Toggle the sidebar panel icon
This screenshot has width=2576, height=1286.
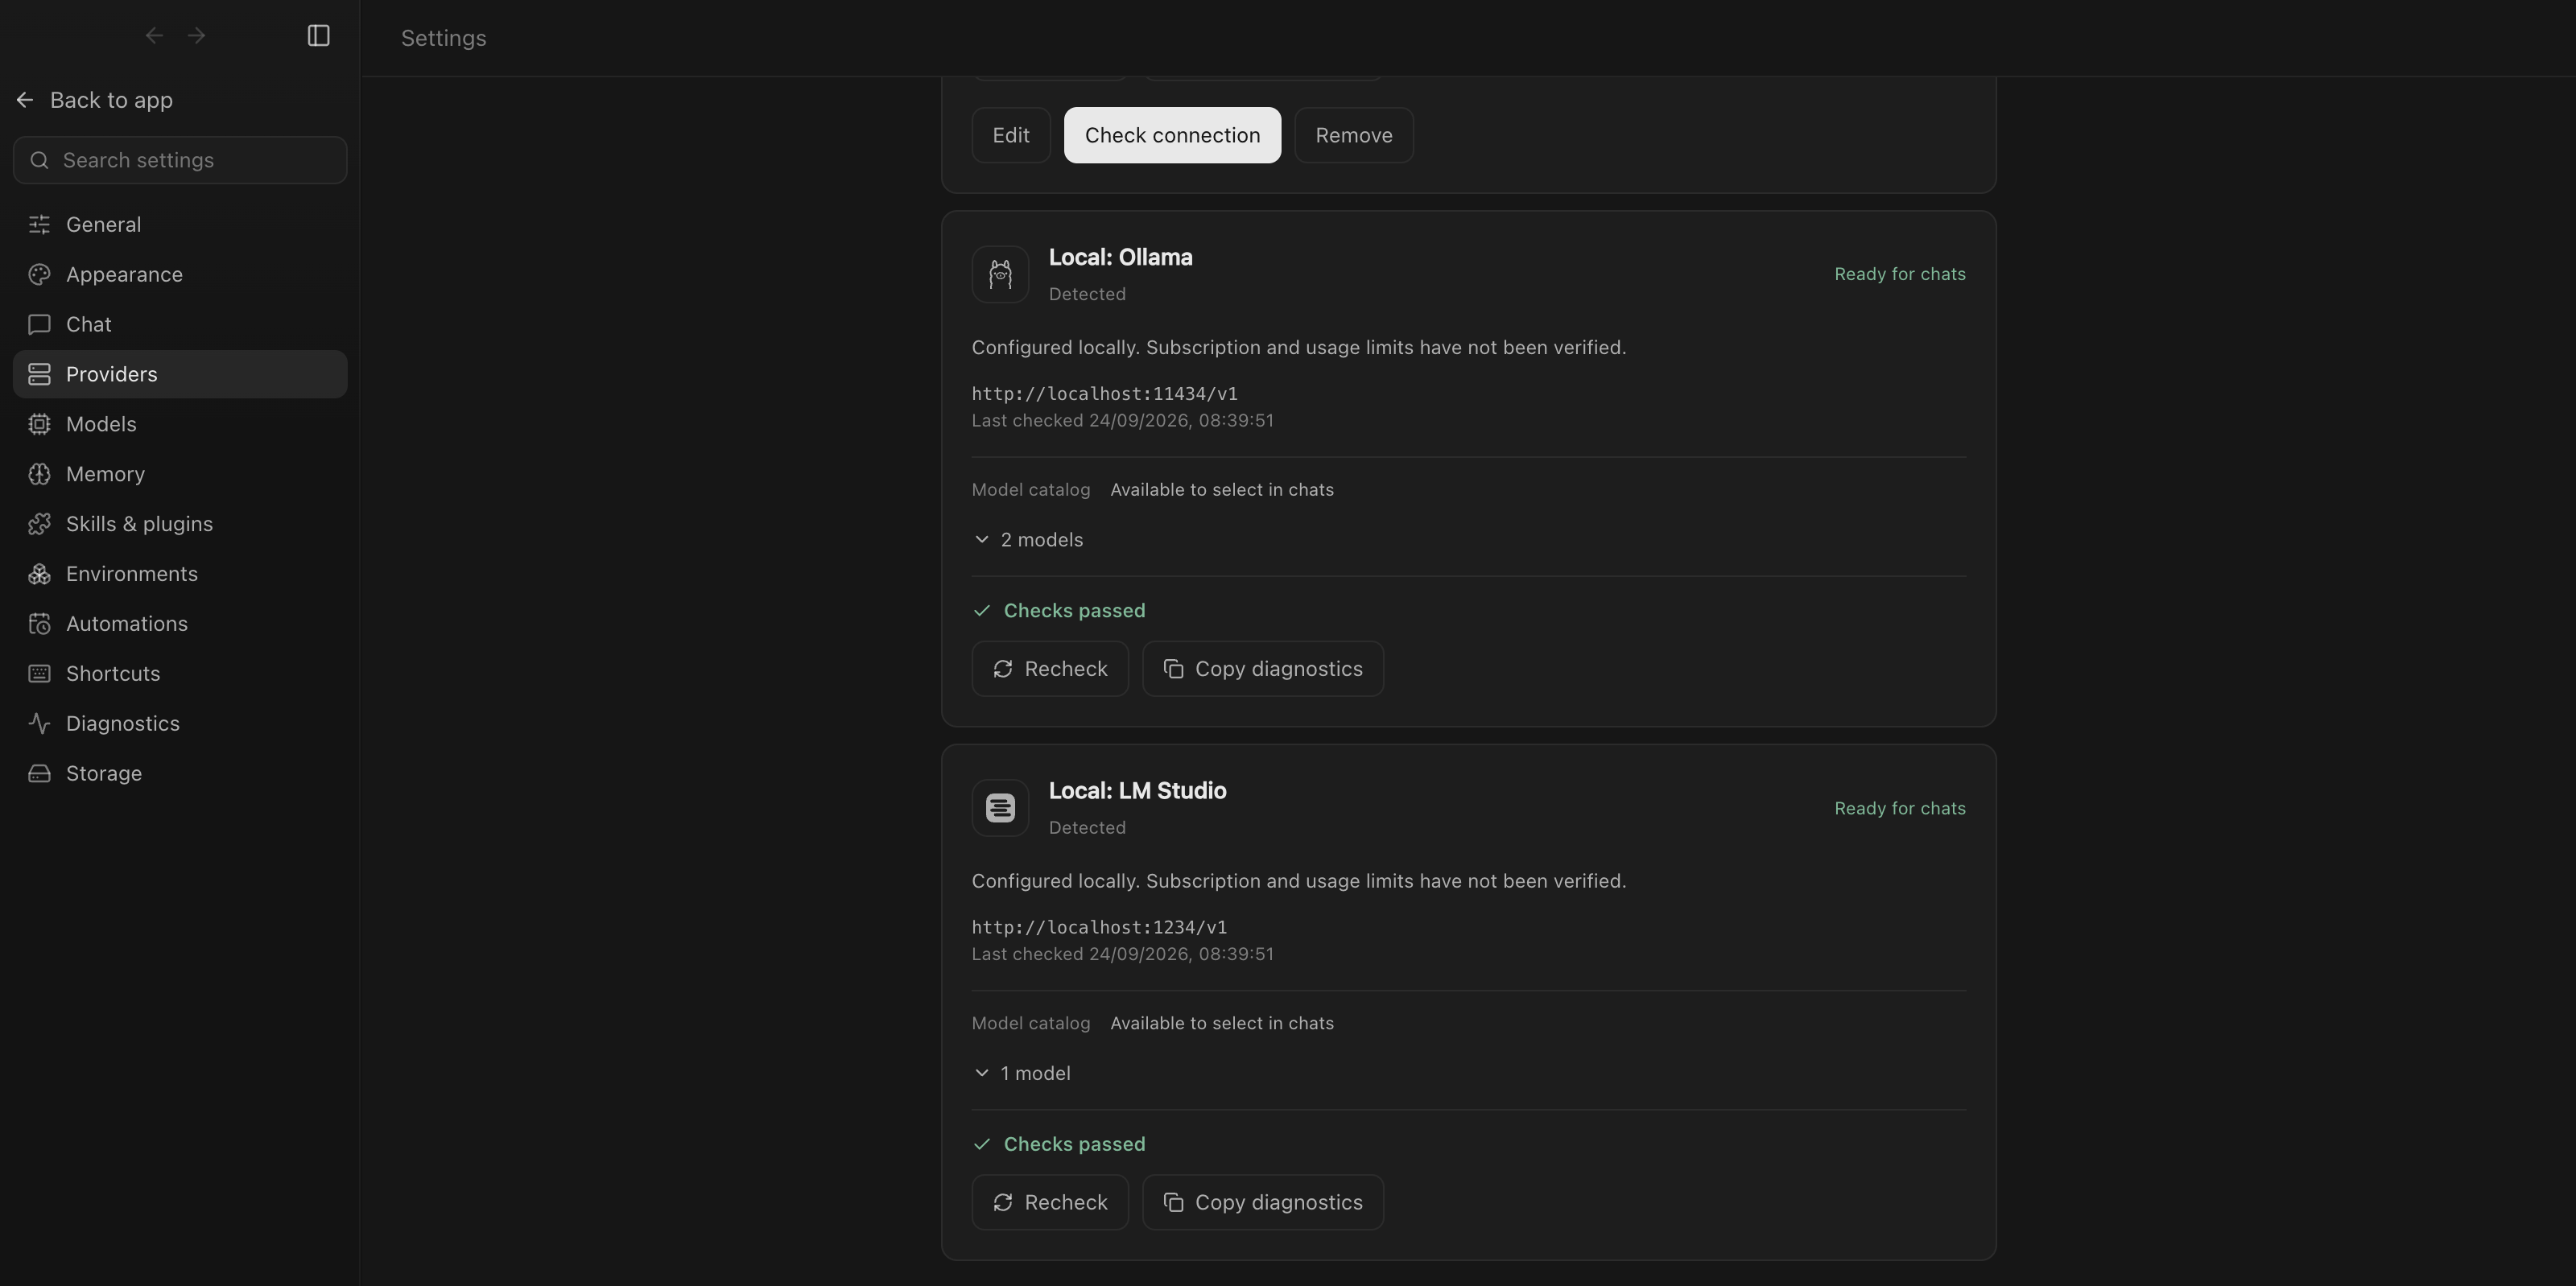point(318,36)
